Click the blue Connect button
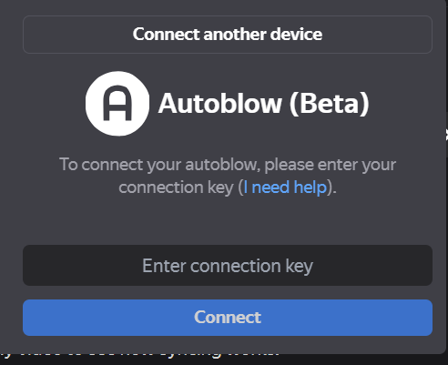This screenshot has width=448, height=365. click(228, 318)
